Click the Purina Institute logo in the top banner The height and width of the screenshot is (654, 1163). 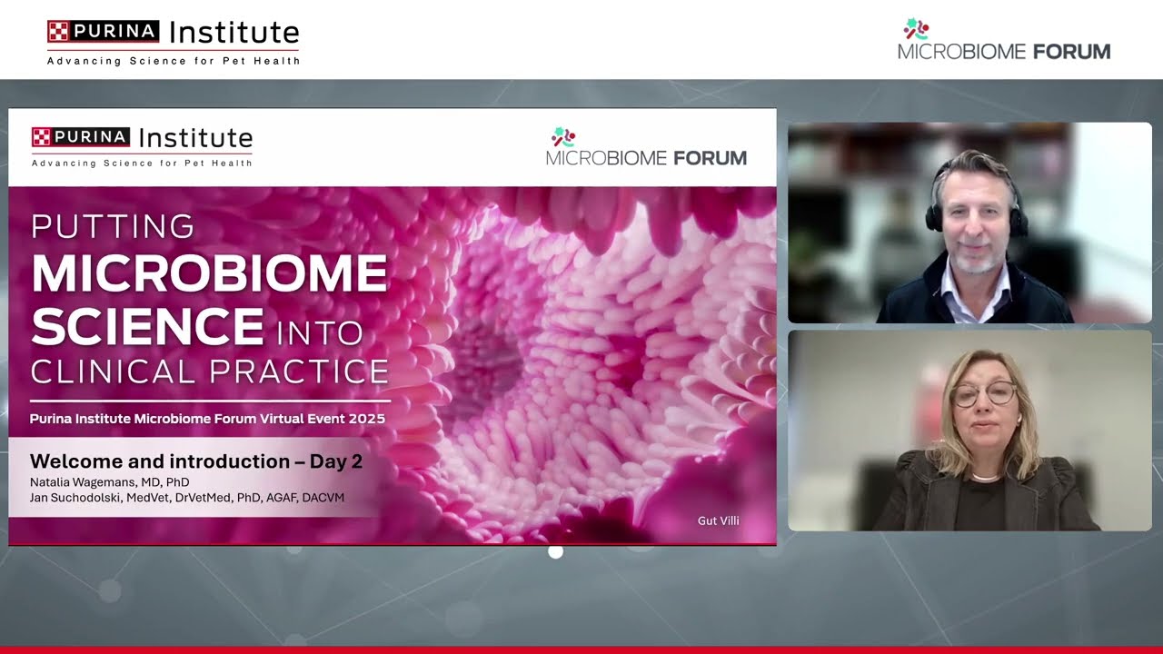174,42
